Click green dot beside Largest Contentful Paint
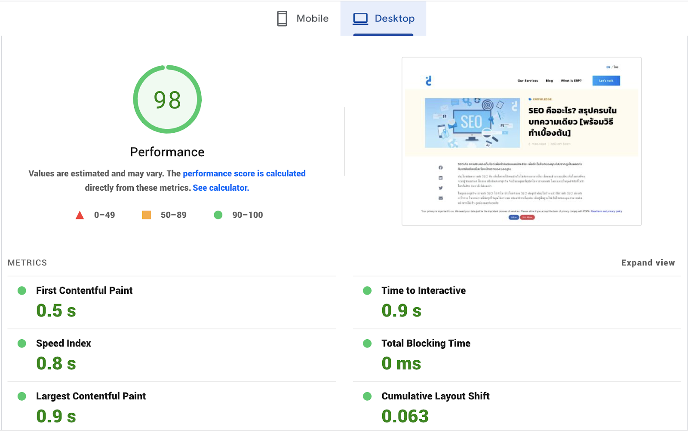 coord(22,396)
